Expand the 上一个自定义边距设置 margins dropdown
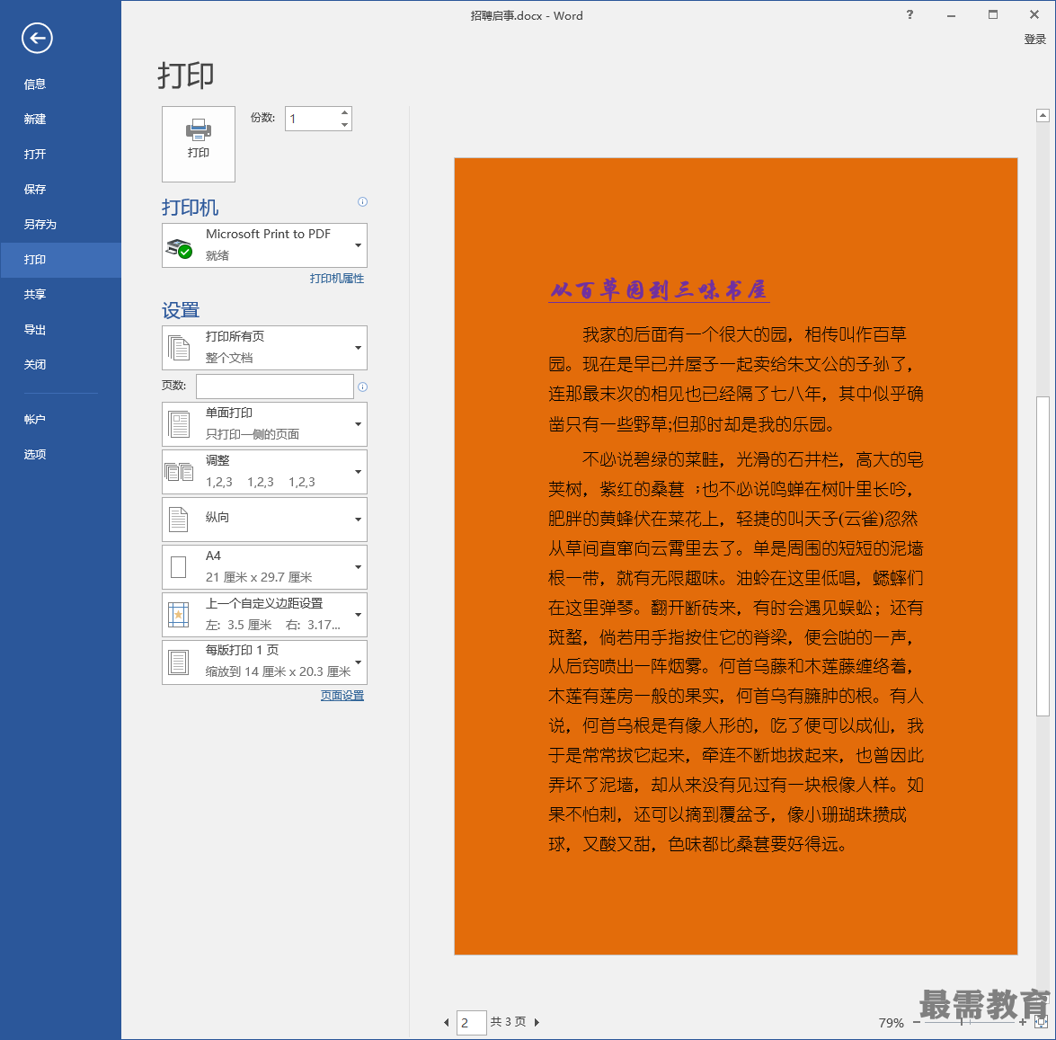Viewport: 1056px width, 1040px height. coord(264,614)
